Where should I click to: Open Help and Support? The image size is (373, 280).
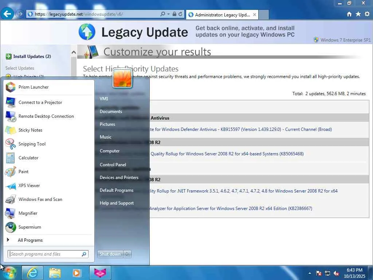pyautogui.click(x=117, y=203)
